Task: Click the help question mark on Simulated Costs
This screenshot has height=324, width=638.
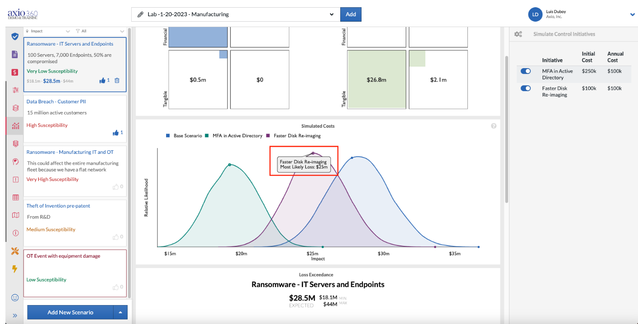Action: tap(494, 126)
